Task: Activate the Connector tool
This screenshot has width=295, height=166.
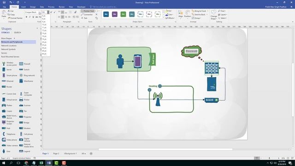Action: (x=87, y=14)
